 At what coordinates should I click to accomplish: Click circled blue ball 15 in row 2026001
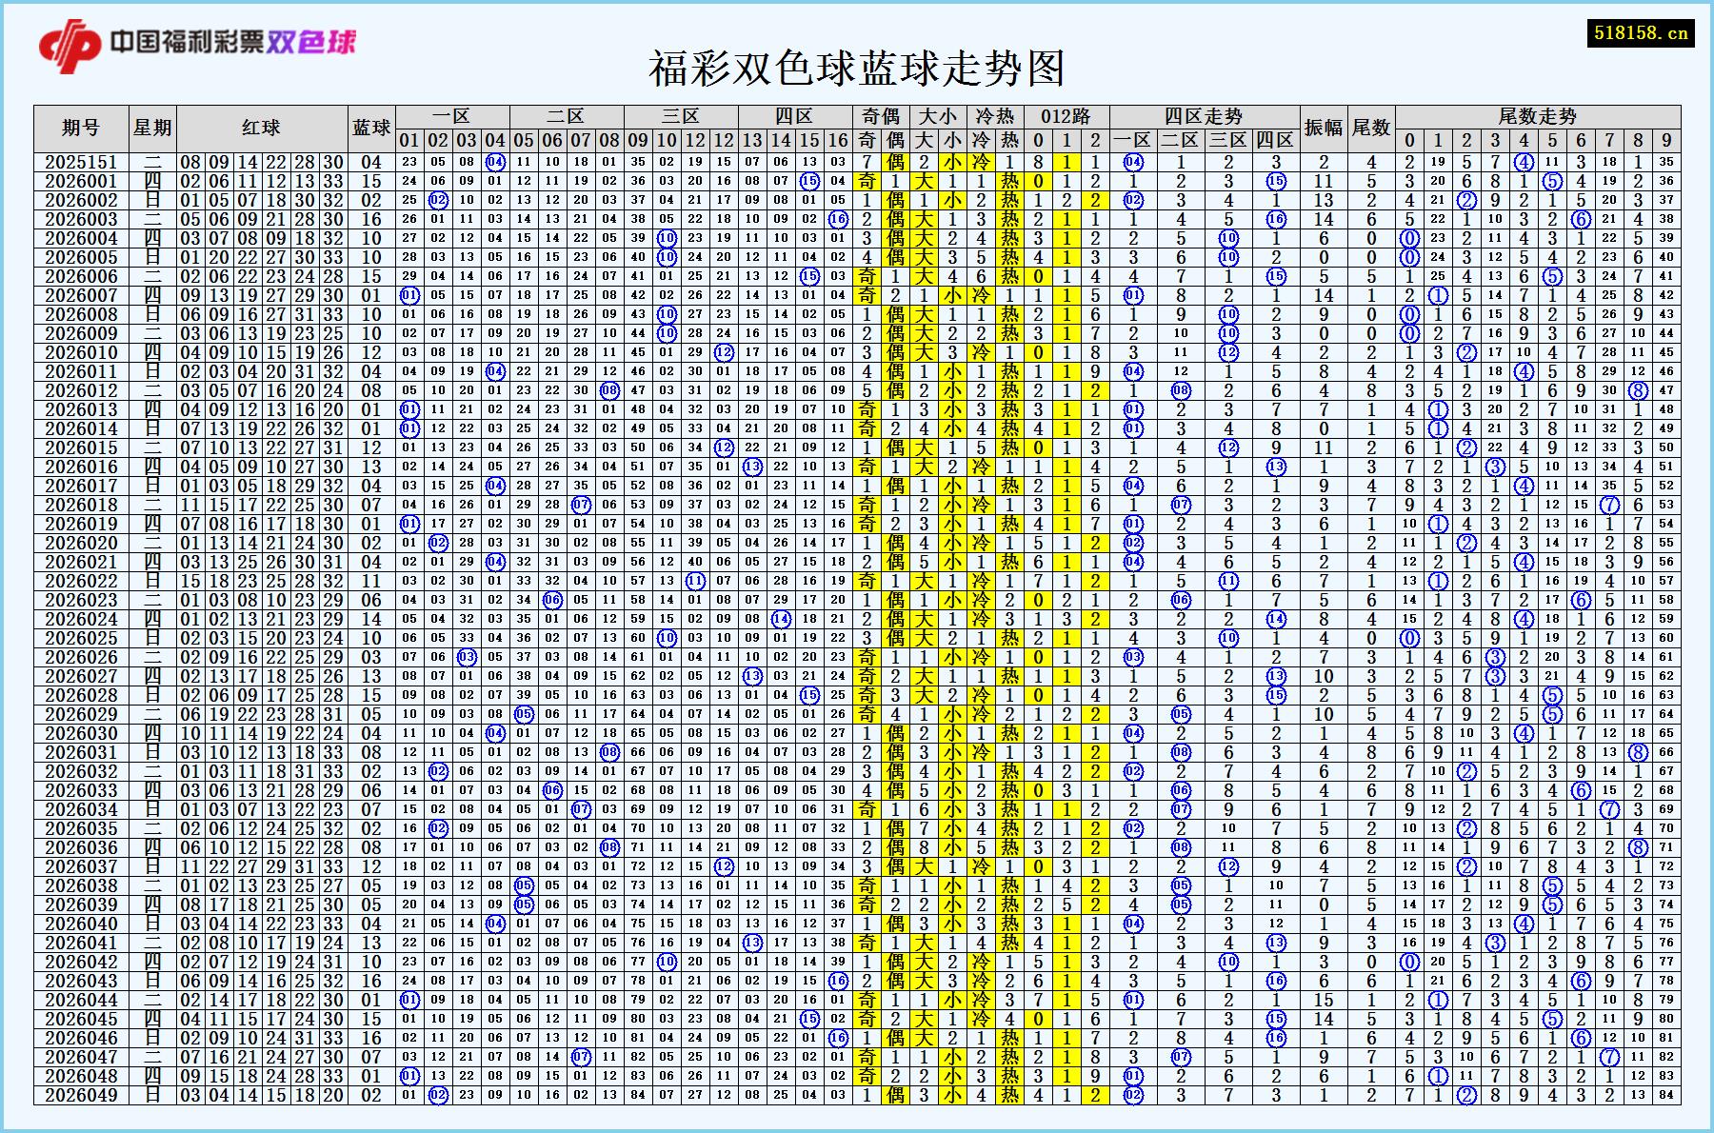pyautogui.click(x=809, y=181)
